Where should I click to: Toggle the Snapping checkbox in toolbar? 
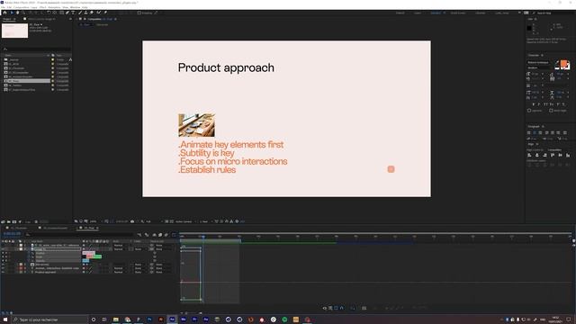pyautogui.click(x=139, y=13)
